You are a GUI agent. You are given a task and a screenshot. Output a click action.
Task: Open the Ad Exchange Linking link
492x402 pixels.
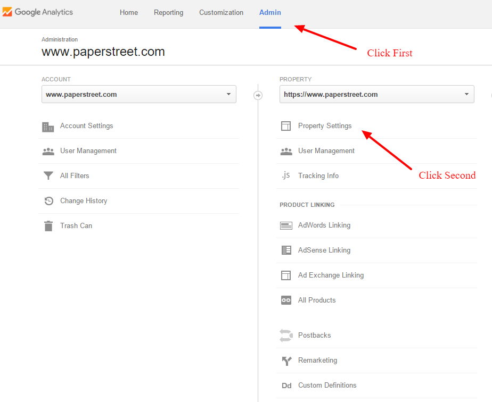(331, 275)
